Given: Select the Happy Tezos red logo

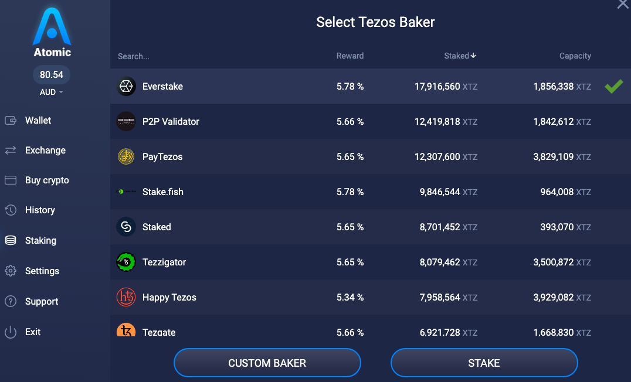Looking at the screenshot, I should tap(126, 297).
